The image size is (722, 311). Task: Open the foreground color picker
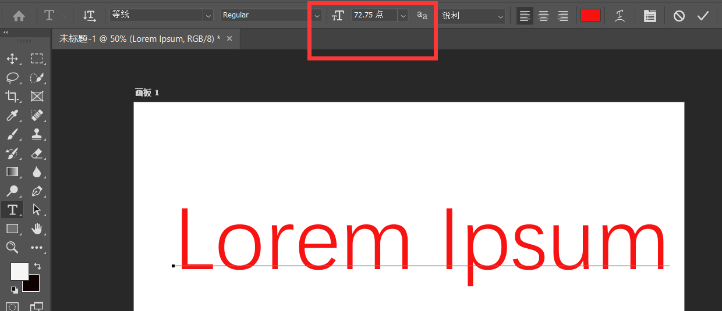tap(20, 271)
